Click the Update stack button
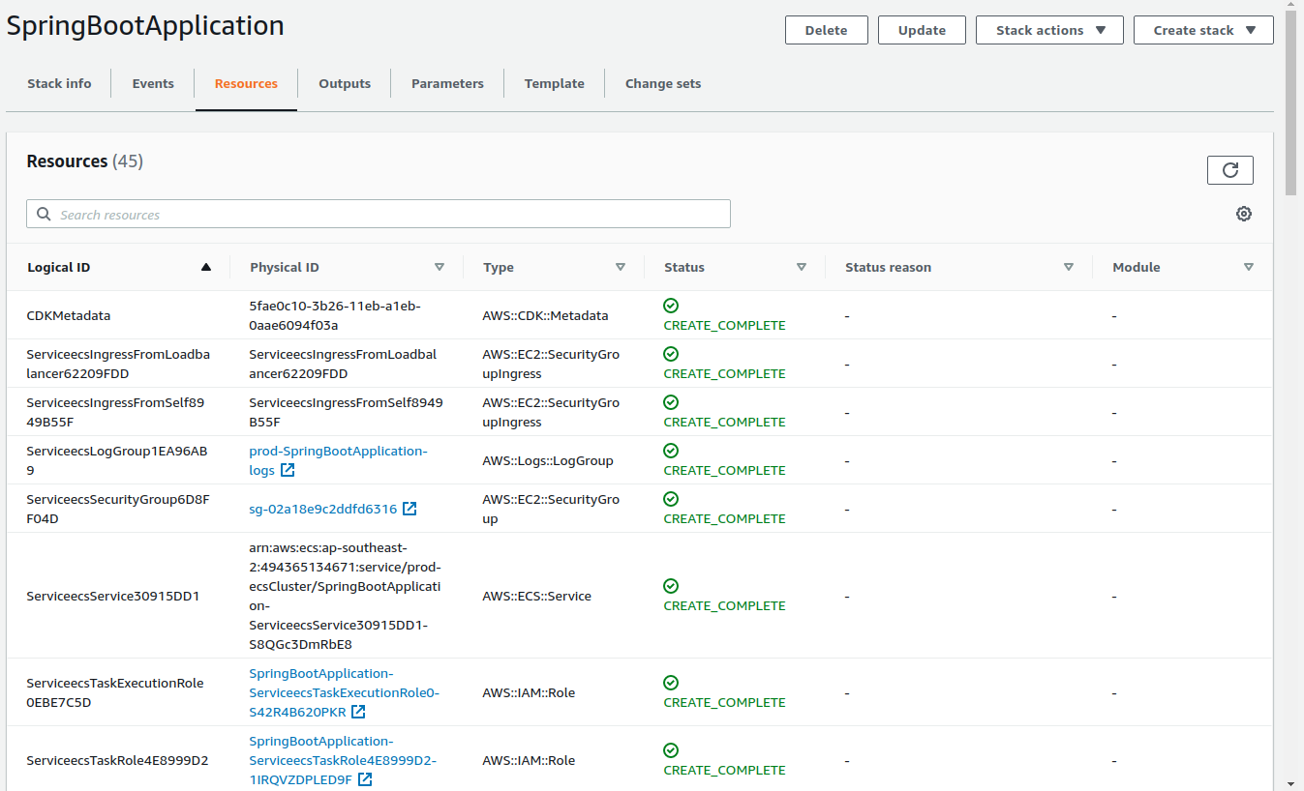The width and height of the screenshot is (1304, 791). [922, 30]
